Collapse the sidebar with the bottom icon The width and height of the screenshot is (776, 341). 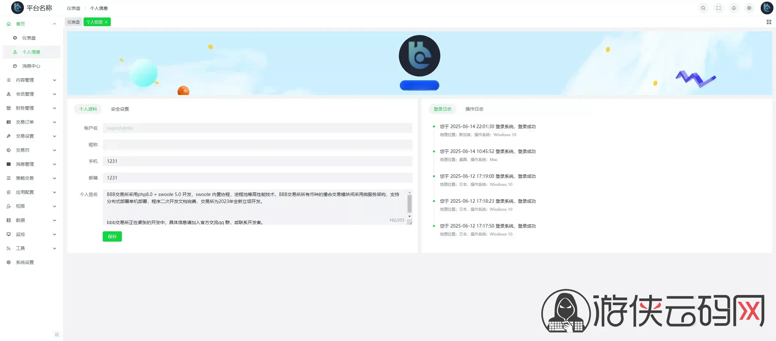(x=57, y=334)
